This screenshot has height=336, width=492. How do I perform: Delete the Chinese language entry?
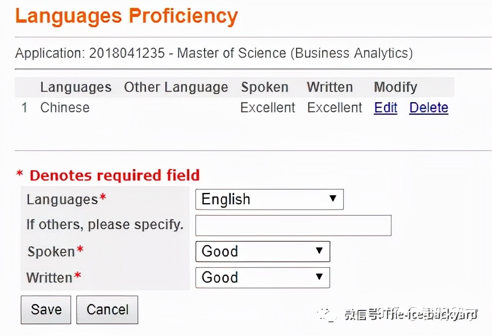428,108
